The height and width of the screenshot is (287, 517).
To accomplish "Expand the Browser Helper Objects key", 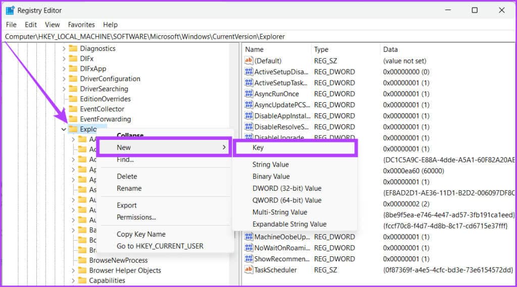I will tap(73, 270).
